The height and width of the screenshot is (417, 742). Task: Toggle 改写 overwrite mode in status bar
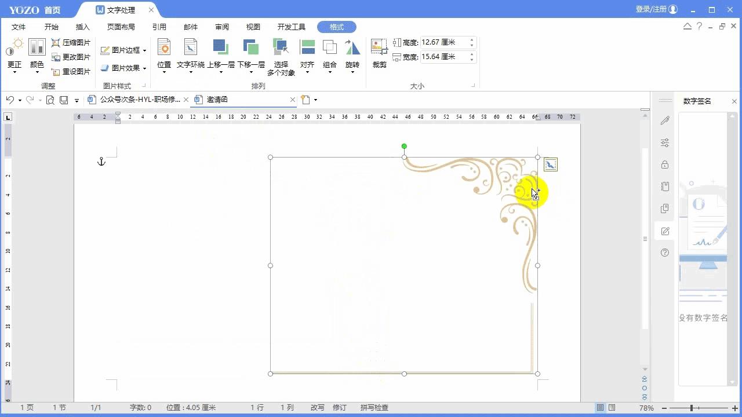click(317, 408)
